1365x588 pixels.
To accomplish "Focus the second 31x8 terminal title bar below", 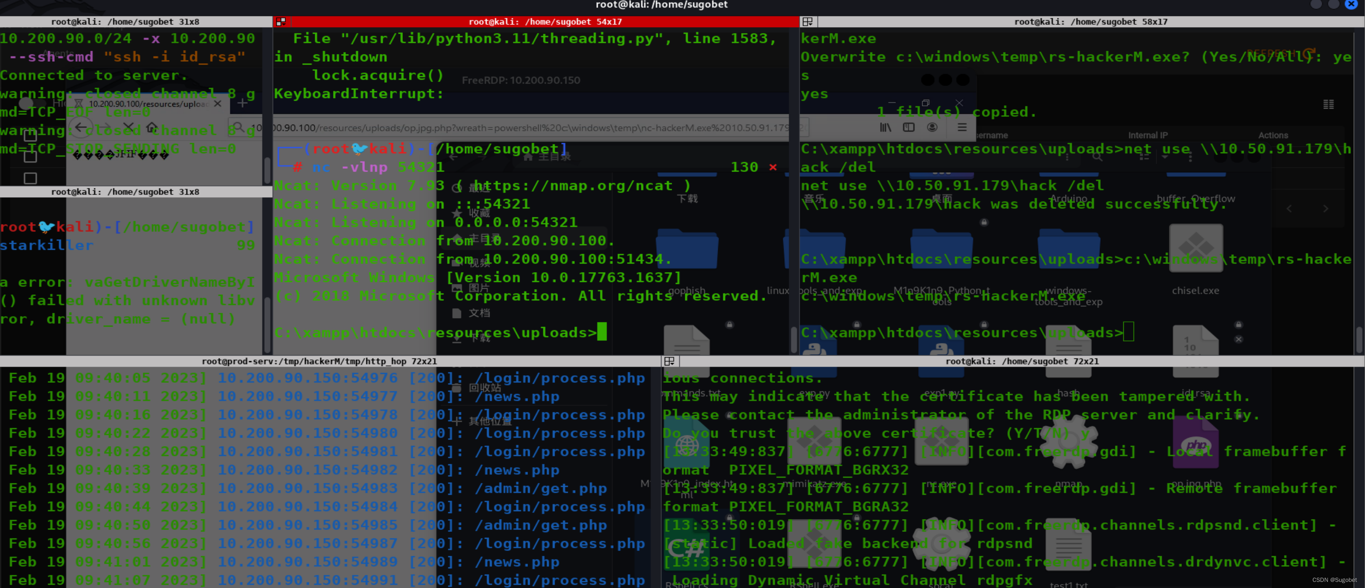I will (136, 192).
